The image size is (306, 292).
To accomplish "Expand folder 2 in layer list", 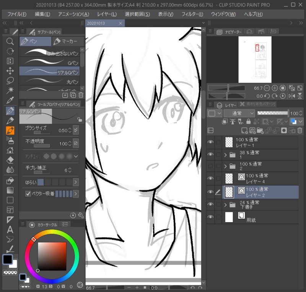I will pos(225,166).
